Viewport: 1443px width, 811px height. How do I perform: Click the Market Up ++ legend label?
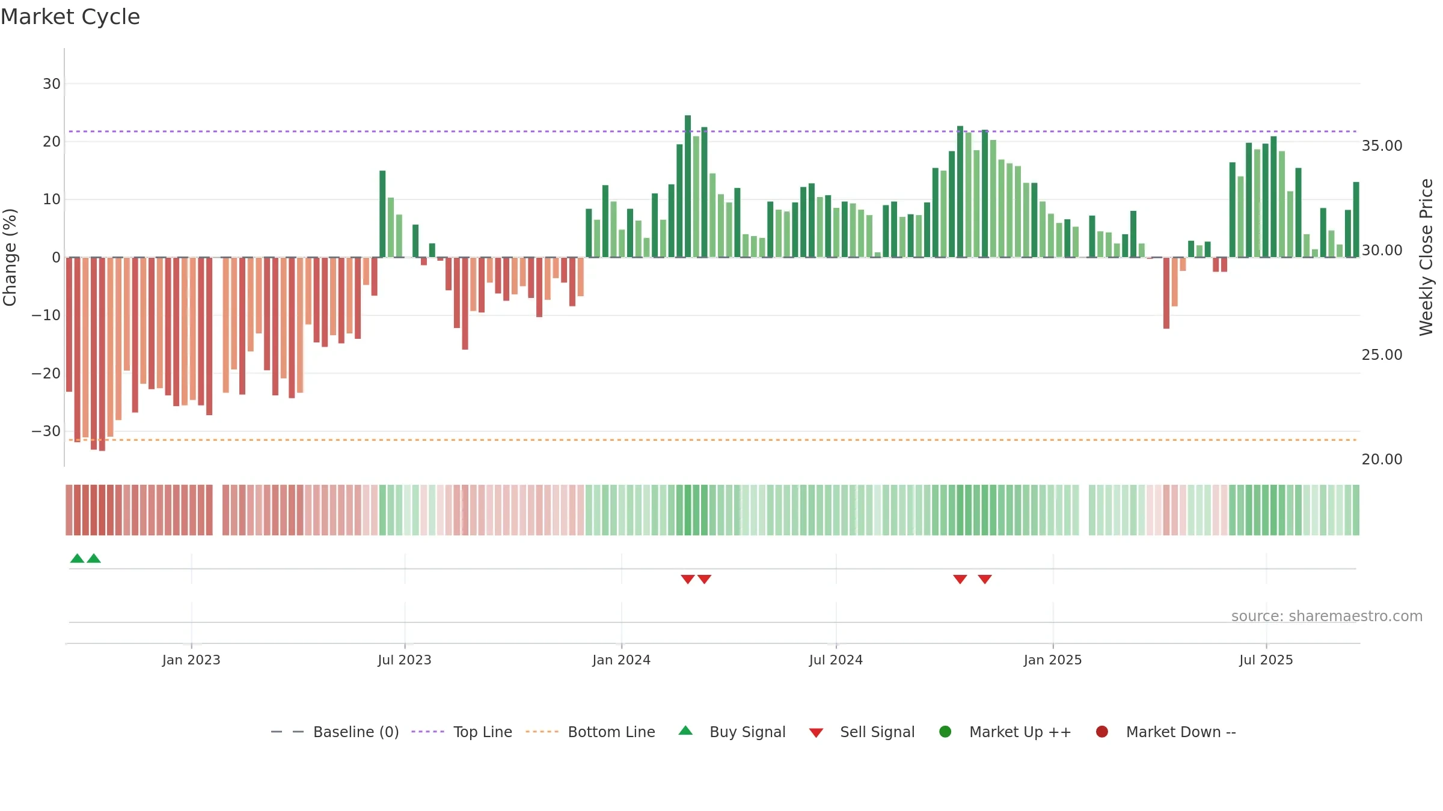[1020, 732]
